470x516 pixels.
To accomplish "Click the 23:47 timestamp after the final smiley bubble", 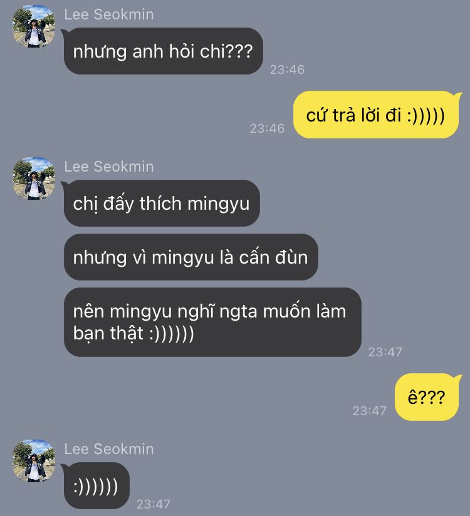I will [x=153, y=504].
